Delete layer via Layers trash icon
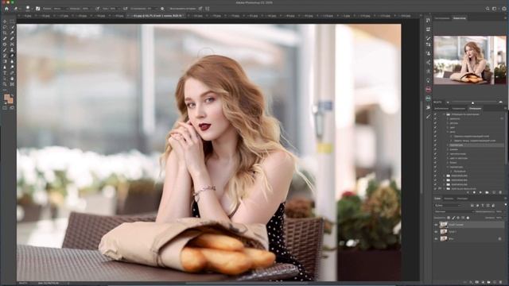509x286 pixels. point(501,283)
